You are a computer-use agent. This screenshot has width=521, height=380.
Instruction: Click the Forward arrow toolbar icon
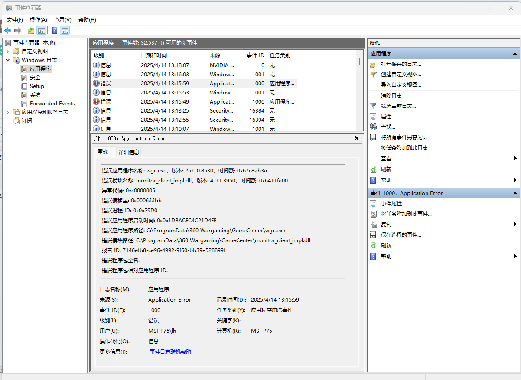point(18,30)
